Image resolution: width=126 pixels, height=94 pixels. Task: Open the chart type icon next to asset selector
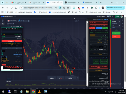19,21
